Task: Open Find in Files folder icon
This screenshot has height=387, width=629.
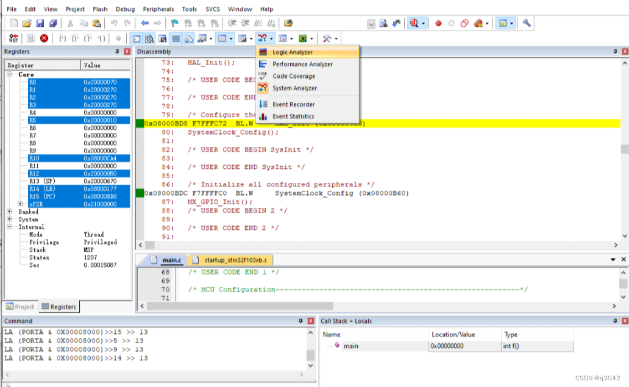Action: click(288, 23)
